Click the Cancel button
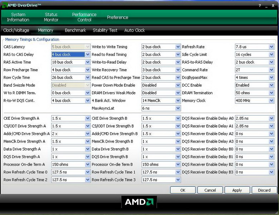The width and height of the screenshot is (279, 215). 210,190
